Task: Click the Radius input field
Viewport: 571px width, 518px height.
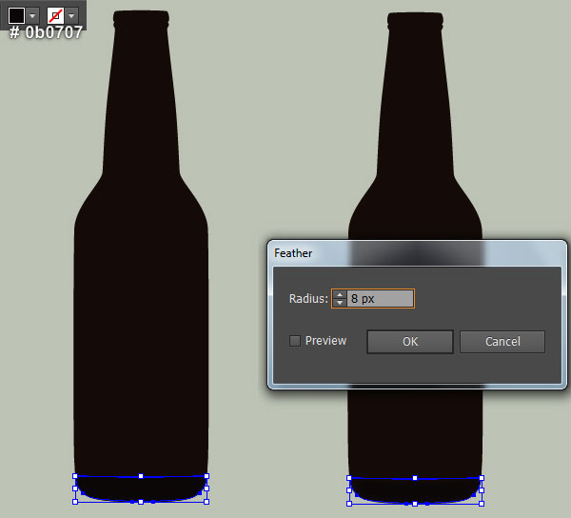Action: (x=380, y=299)
